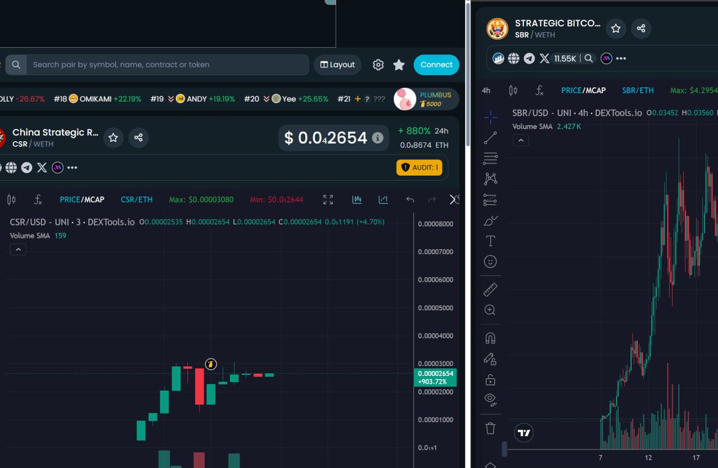Open SBR token Telegram link
The width and height of the screenshot is (718, 468).
point(529,59)
